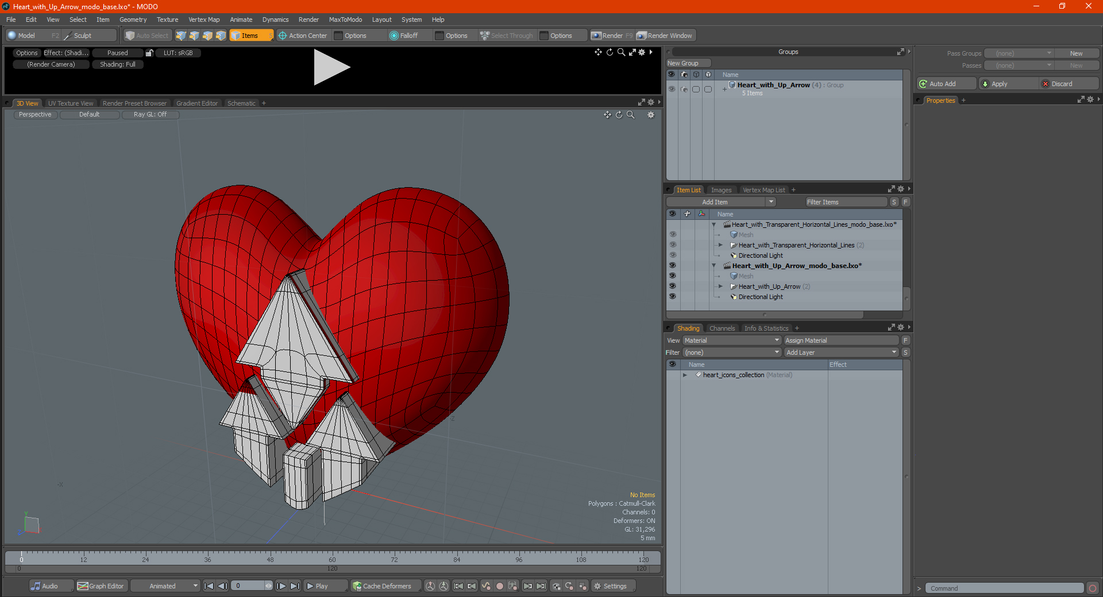The width and height of the screenshot is (1103, 597).
Task: Open View Material dropdown
Action: (x=732, y=340)
